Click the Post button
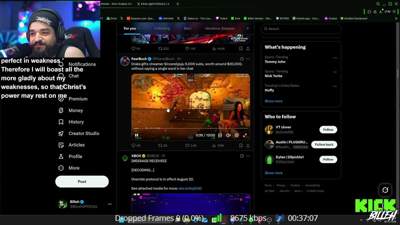 click(x=82, y=182)
